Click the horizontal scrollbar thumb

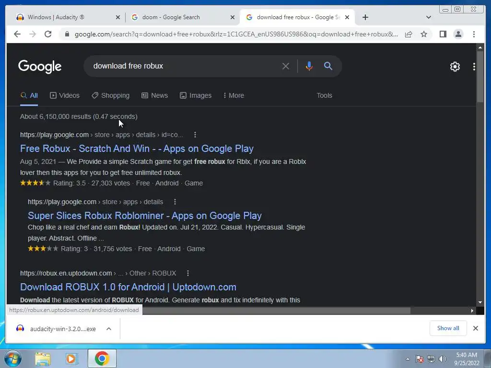pos(276,310)
